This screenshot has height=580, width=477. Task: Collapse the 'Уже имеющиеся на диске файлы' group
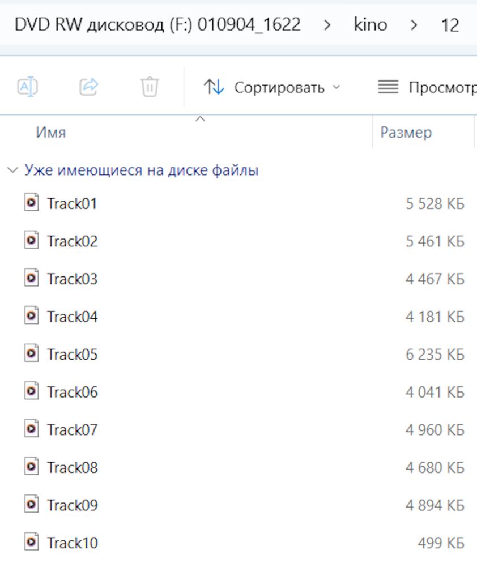point(13,170)
